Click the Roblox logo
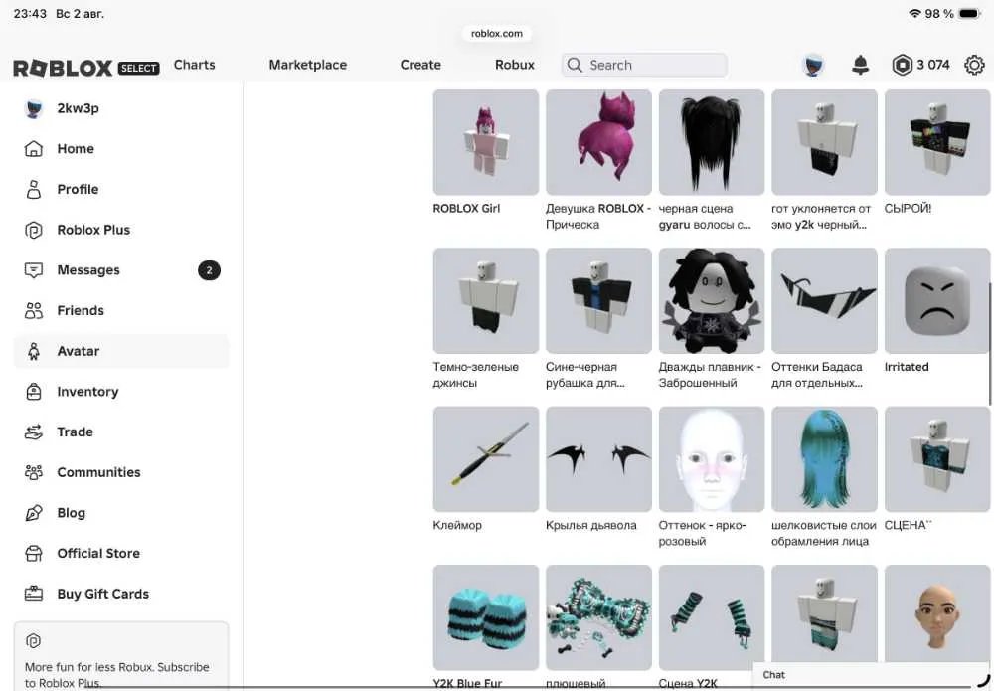Viewport: 994px width, 691px height. click(x=63, y=68)
